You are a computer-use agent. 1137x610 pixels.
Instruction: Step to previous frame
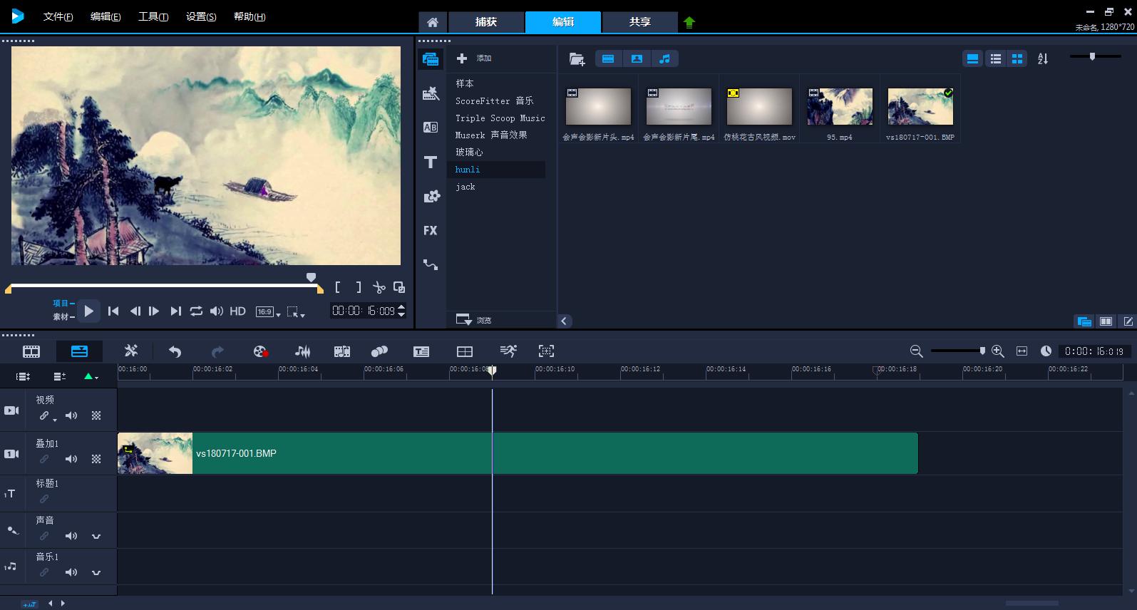(x=134, y=311)
